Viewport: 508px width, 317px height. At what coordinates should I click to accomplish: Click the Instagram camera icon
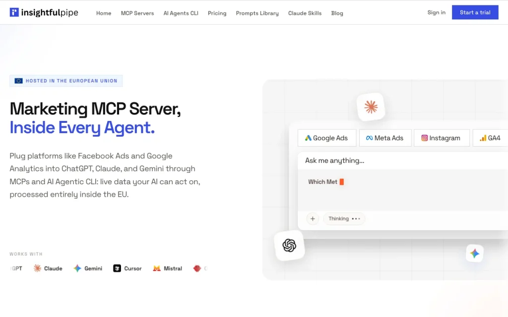point(425,138)
